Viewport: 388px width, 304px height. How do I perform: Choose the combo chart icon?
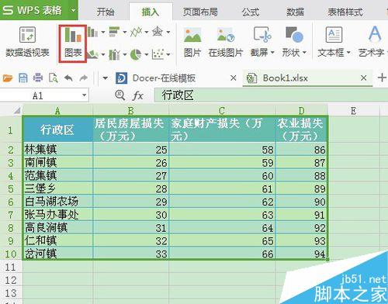114,54
